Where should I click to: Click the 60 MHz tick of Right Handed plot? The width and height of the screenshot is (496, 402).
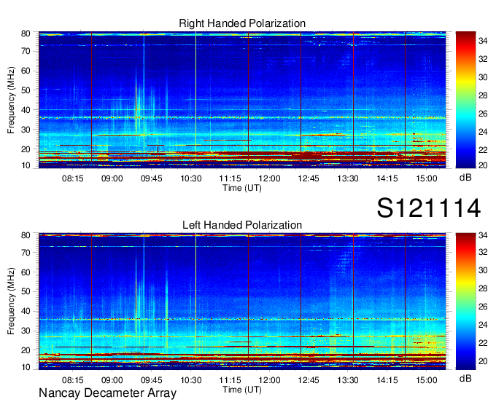click(x=26, y=71)
